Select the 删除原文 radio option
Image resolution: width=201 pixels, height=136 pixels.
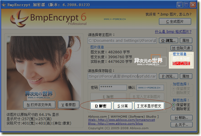[x=181, y=92]
